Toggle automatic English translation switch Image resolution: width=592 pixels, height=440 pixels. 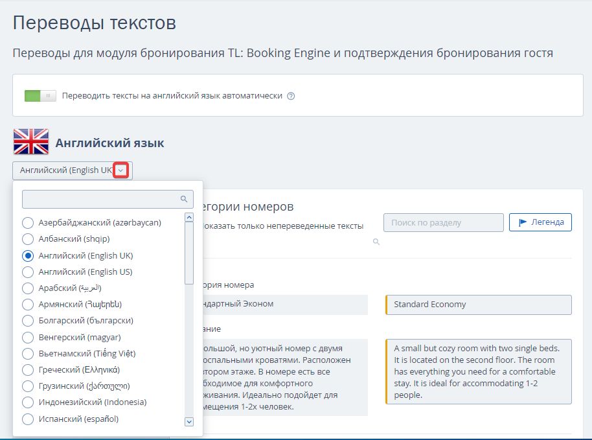[x=40, y=96]
